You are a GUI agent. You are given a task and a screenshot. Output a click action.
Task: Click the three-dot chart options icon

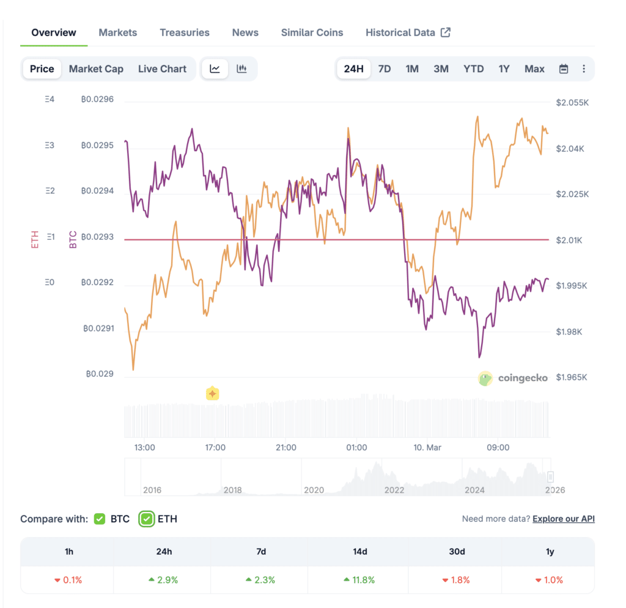(x=584, y=69)
